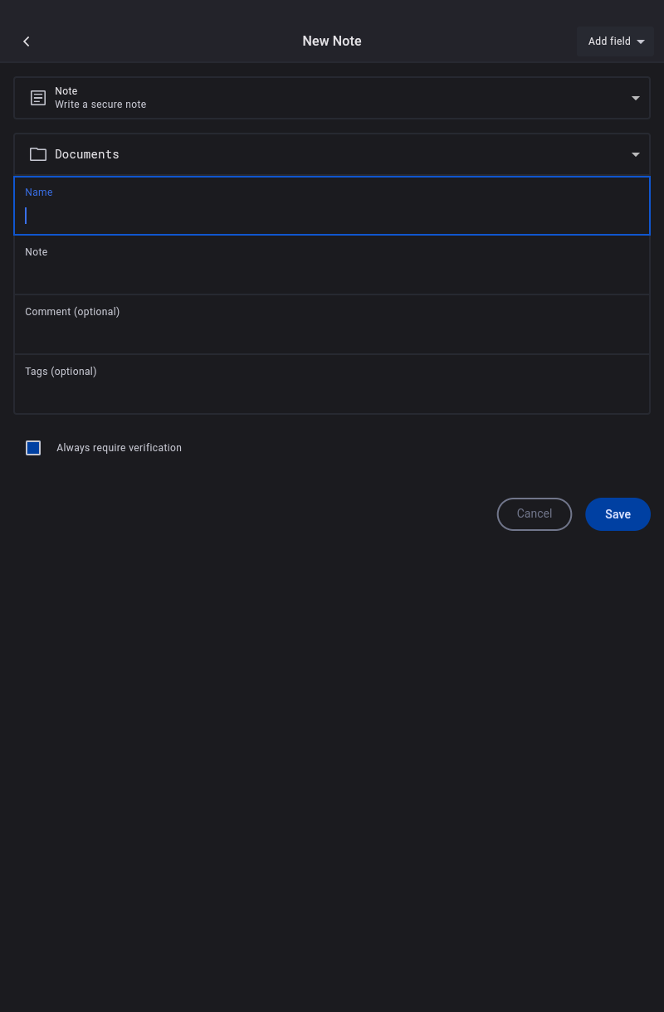The height and width of the screenshot is (1012, 664).
Task: Focus the Name input field
Action: 332,216
